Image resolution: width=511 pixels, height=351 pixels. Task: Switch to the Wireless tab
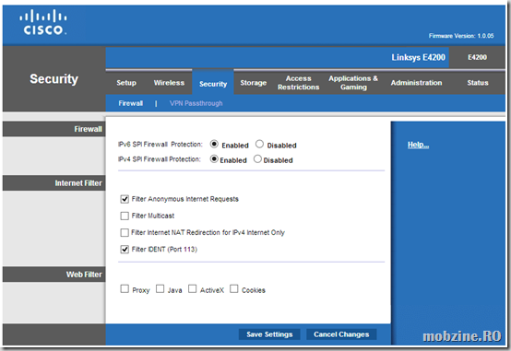[169, 83]
